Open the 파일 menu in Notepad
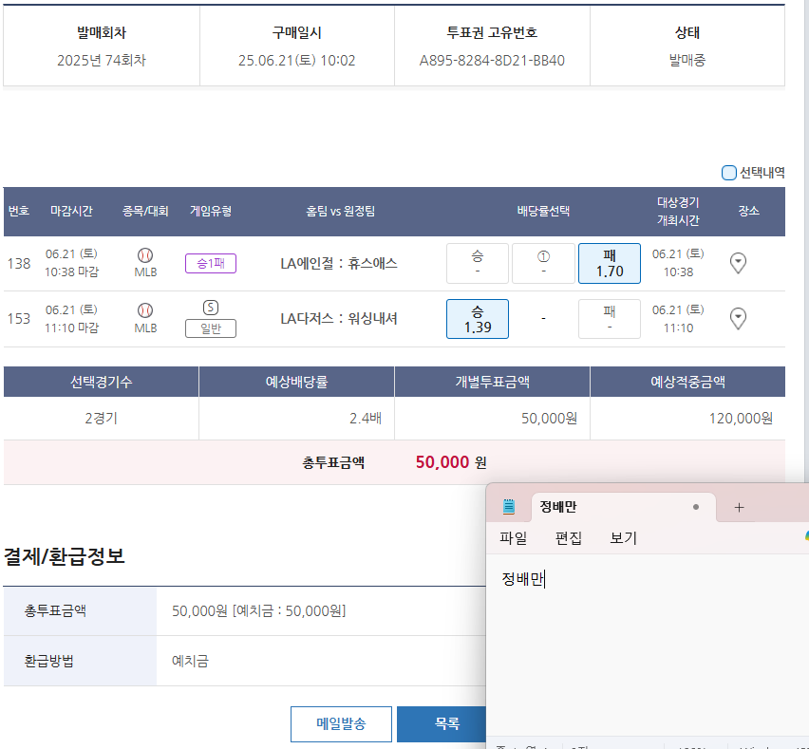The height and width of the screenshot is (749, 809). point(513,538)
